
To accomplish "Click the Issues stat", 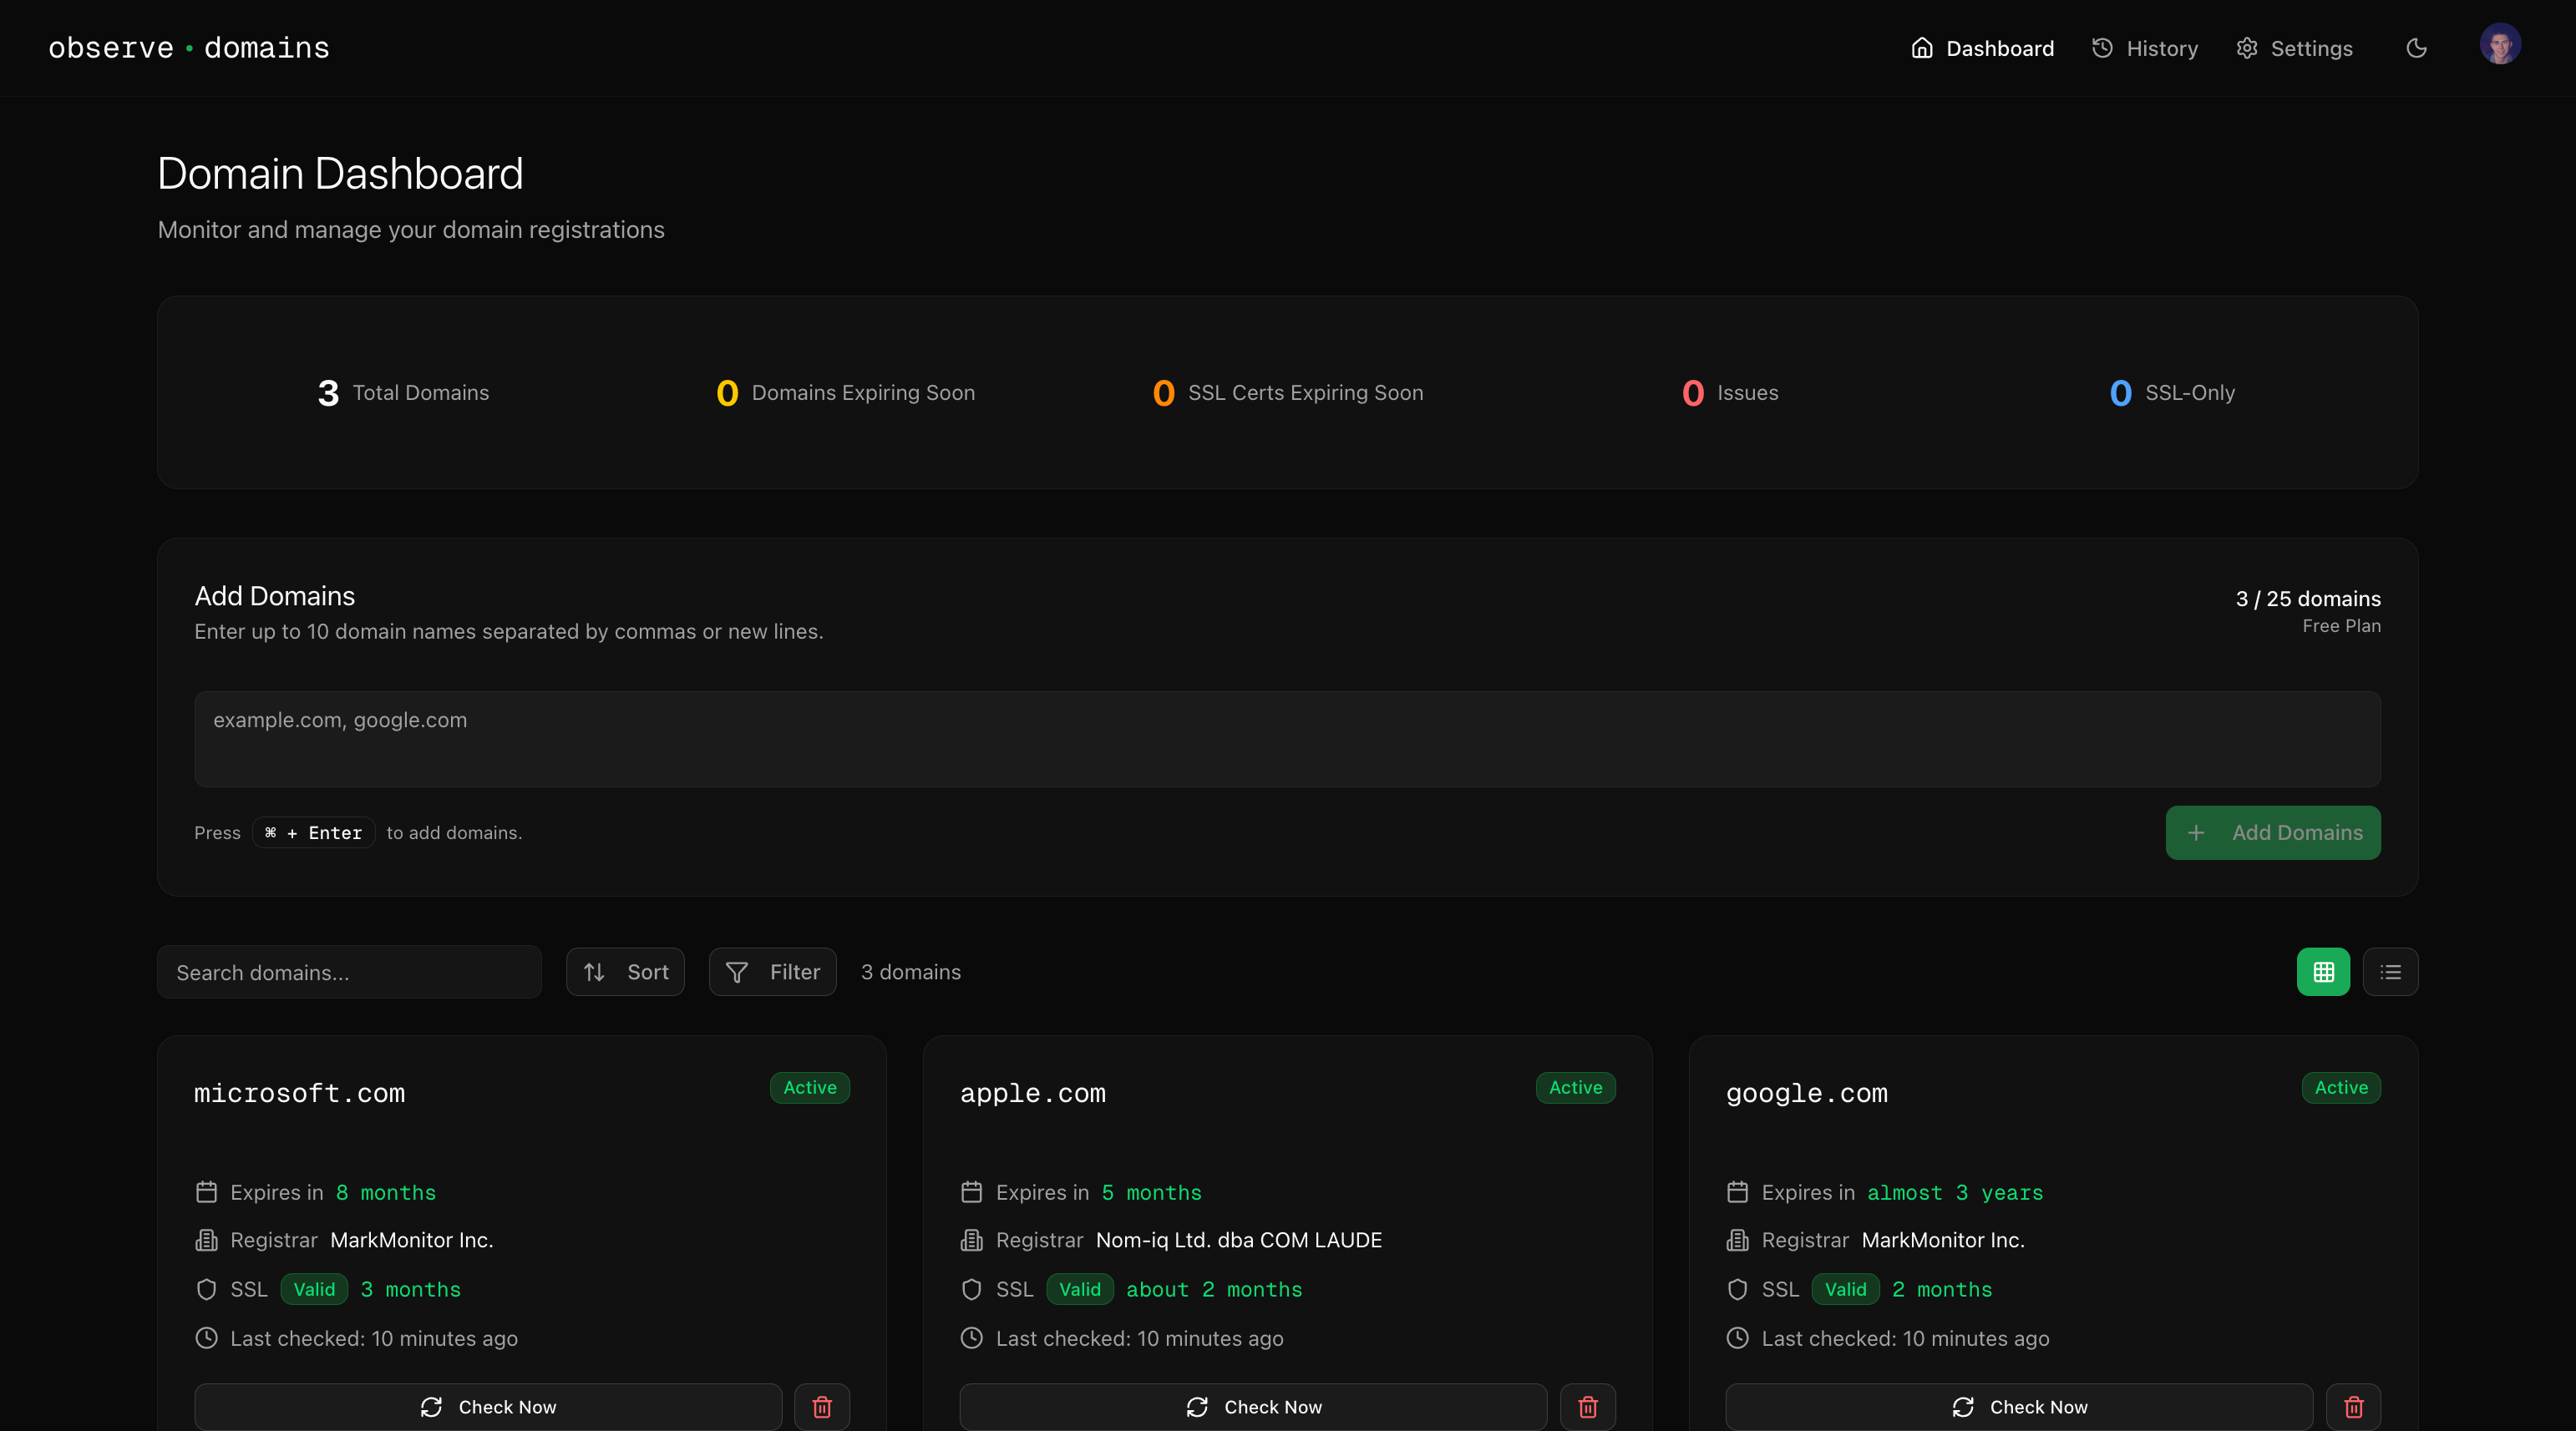I will pos(1730,392).
